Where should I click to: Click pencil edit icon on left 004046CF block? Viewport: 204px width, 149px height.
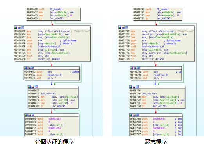(19, 27)
